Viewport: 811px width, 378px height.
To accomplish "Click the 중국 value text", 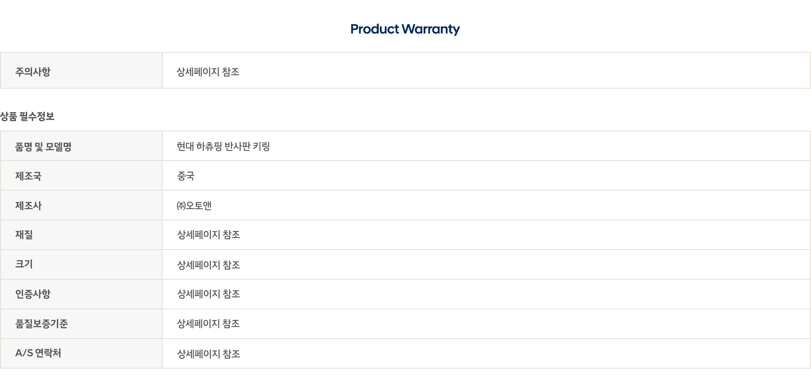I will [x=186, y=176].
